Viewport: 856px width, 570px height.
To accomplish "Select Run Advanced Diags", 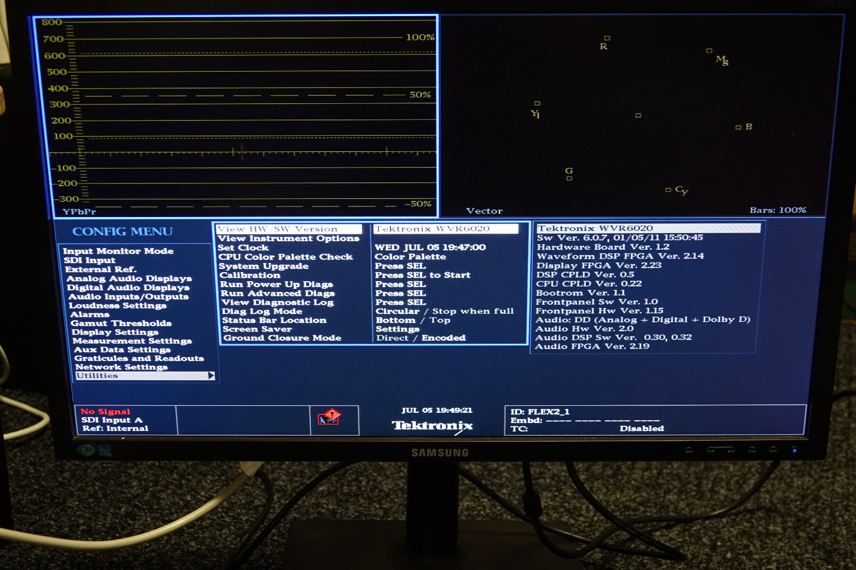I will point(278,294).
